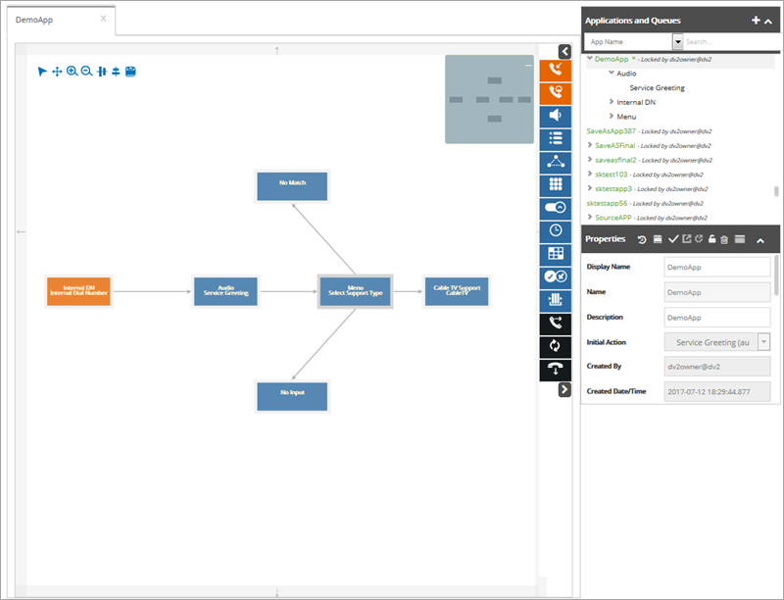The width and height of the screenshot is (784, 600).
Task: Collapse the Applications and Queues panel
Action: [x=768, y=21]
